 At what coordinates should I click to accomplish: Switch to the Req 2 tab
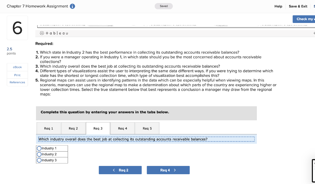[73, 128]
